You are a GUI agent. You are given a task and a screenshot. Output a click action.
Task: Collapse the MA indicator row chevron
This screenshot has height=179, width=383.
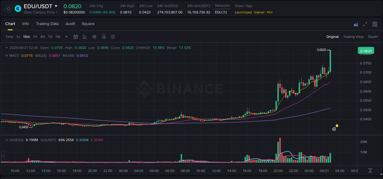(x=7, y=56)
